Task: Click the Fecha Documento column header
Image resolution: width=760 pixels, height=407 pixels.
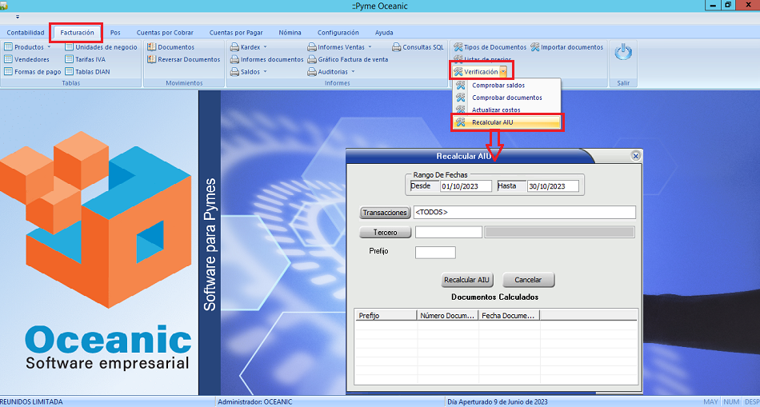Action: (x=510, y=315)
